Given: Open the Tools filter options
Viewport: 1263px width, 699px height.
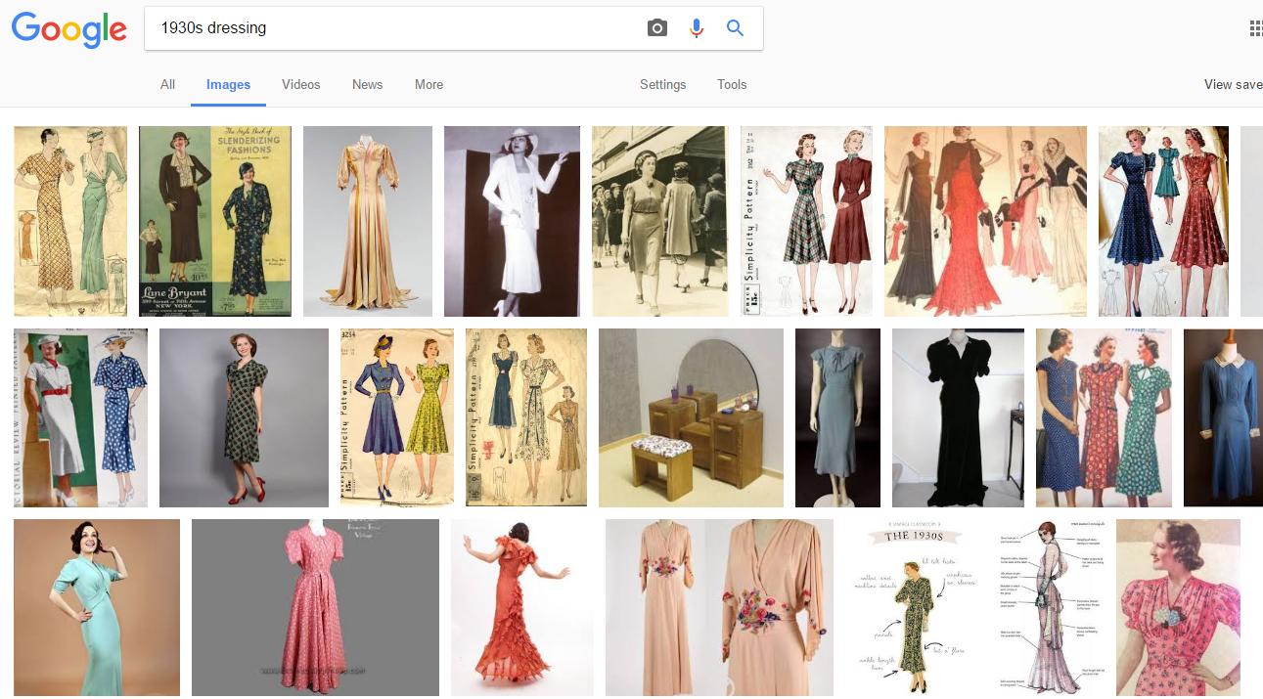Looking at the screenshot, I should 732,85.
